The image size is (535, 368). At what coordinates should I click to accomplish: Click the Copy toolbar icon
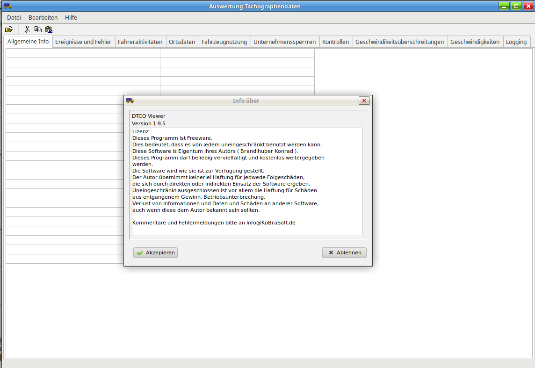pos(38,29)
